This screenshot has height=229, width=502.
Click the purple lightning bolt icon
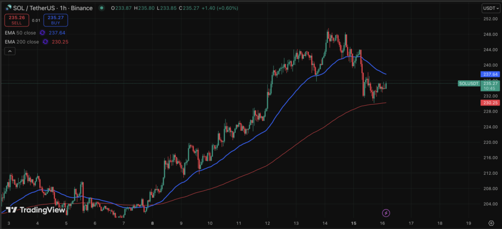[x=386, y=213]
